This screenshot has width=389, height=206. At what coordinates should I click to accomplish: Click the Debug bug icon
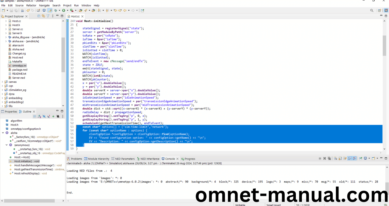[55, 10]
